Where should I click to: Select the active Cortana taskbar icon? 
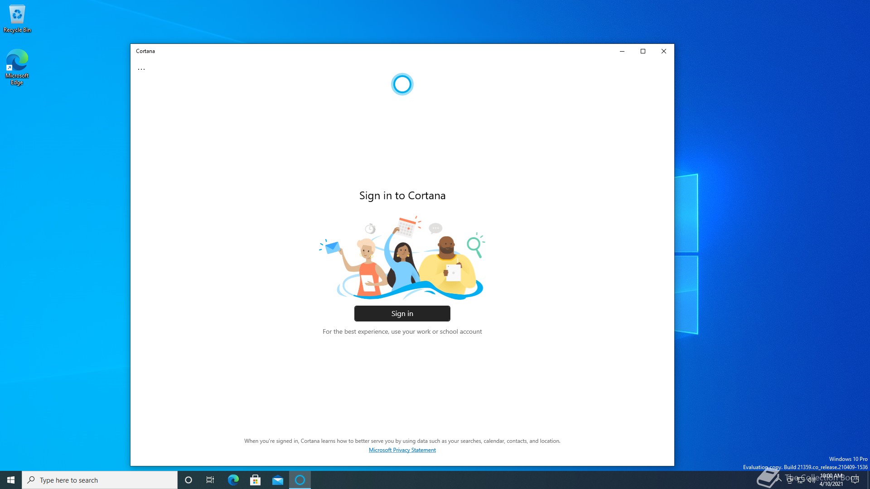tap(300, 480)
